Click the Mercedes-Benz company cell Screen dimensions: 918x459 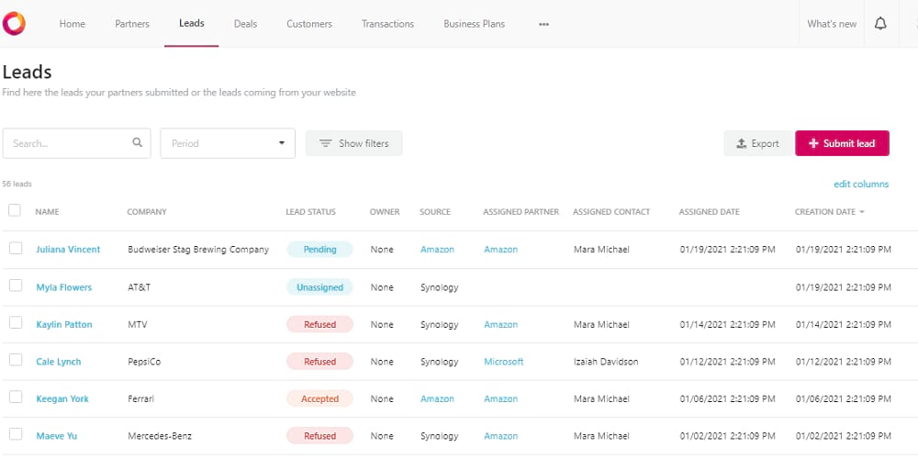coord(160,436)
